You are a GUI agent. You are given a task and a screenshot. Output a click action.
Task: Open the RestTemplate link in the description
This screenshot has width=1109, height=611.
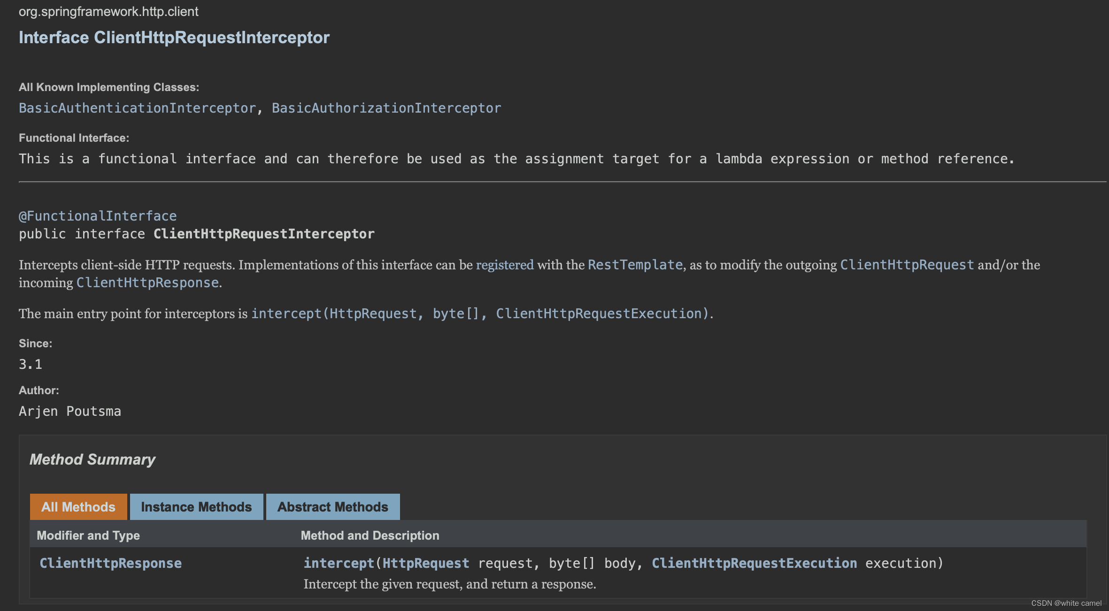635,265
